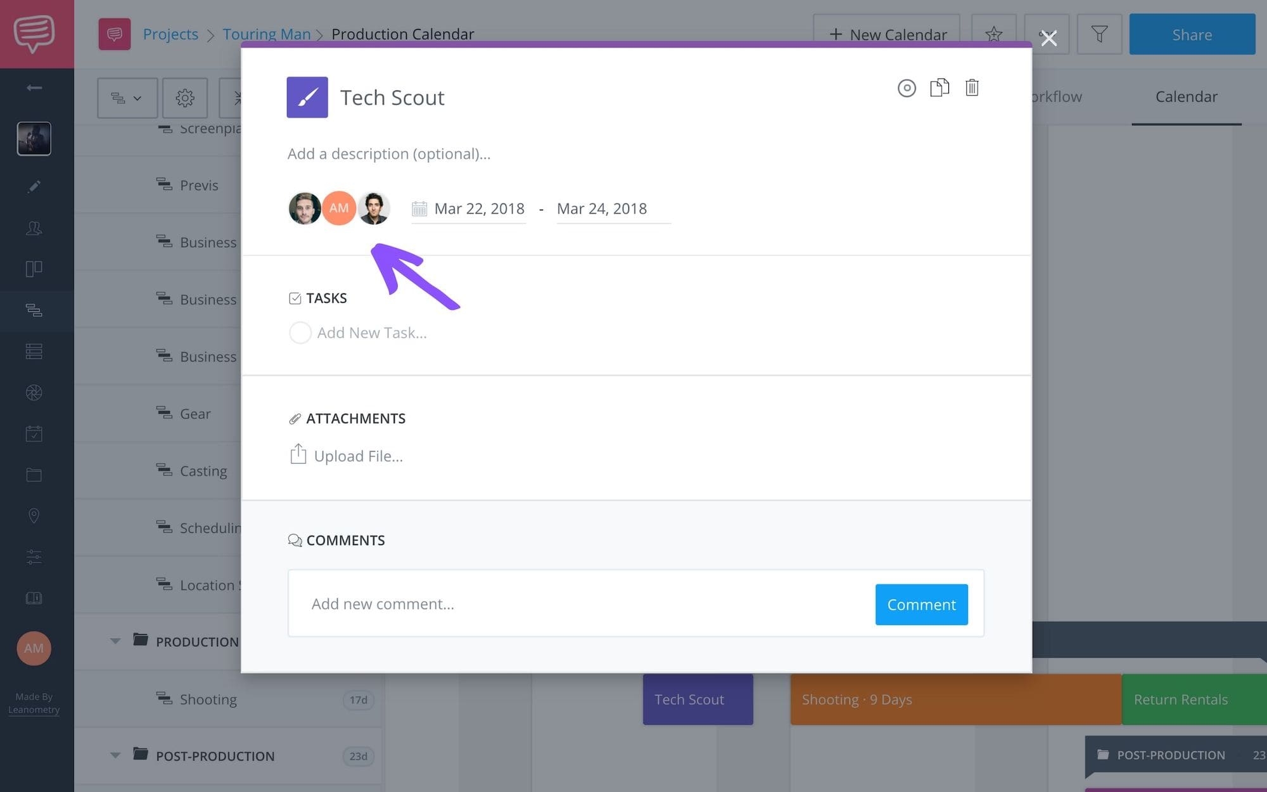Click the trash delete icon in the dialog
The height and width of the screenshot is (792, 1267).
coord(972,87)
